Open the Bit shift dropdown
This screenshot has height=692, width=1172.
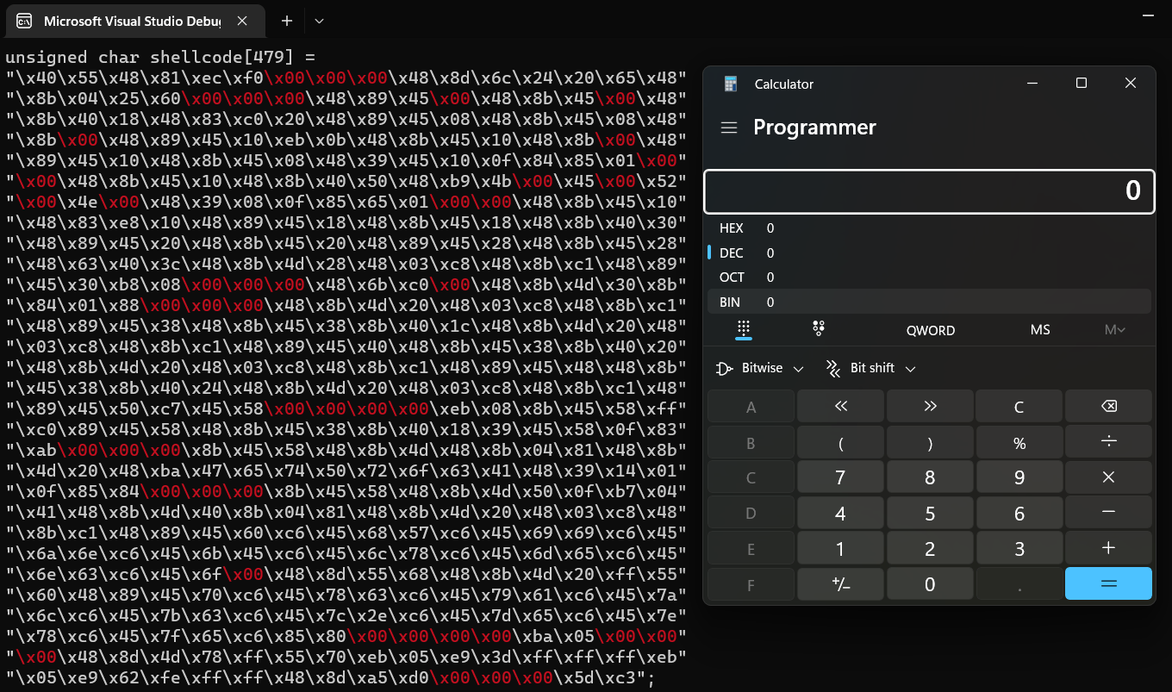(870, 367)
